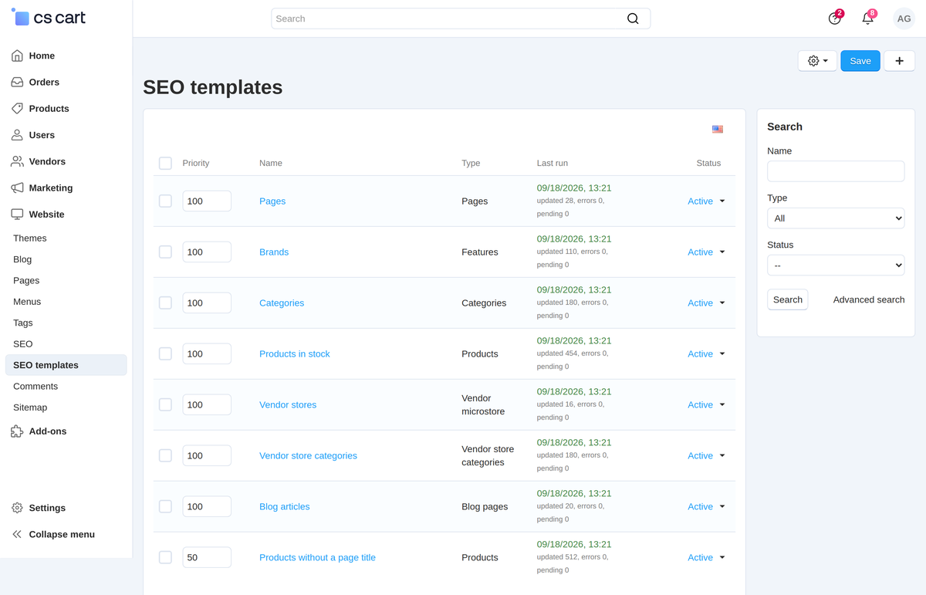The width and height of the screenshot is (926, 595).
Task: Open the notifications bell icon
Action: click(x=868, y=19)
